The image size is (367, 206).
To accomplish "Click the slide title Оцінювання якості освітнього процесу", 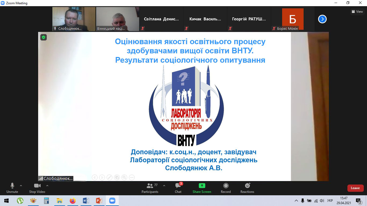I will [x=190, y=42].
